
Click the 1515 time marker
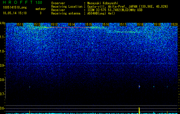pyautogui.click(x=89, y=24)
